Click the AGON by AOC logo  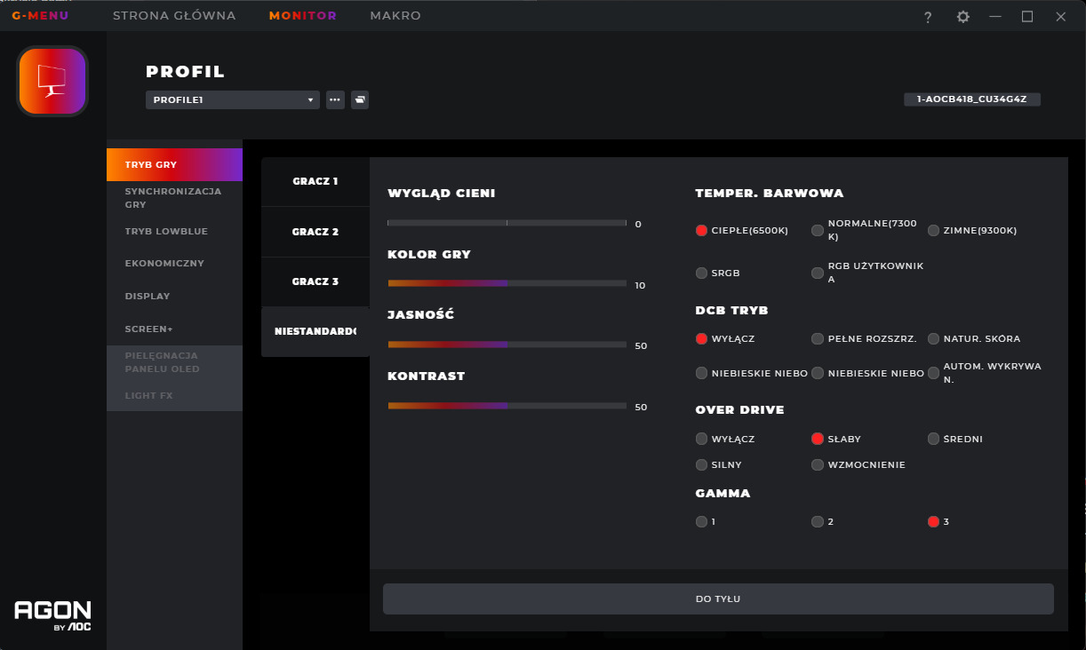tap(53, 614)
